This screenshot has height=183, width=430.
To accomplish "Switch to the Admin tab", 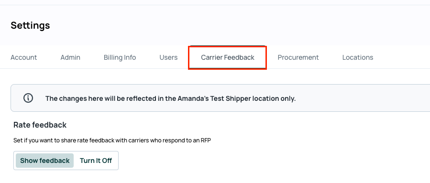I will [70, 57].
